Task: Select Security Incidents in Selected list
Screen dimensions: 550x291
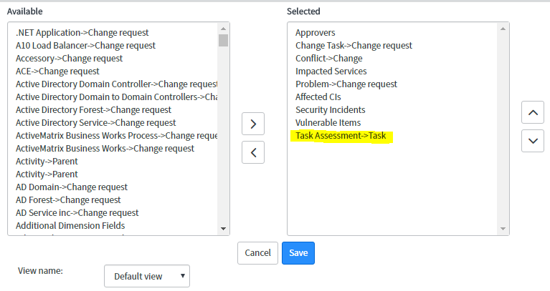Action: [330, 110]
